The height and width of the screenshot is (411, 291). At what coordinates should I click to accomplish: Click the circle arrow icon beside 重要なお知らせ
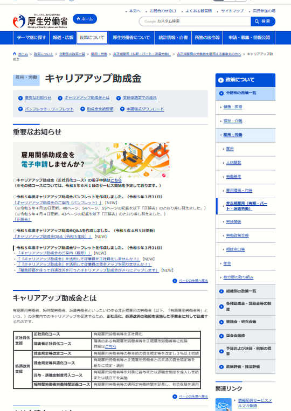click(20, 98)
